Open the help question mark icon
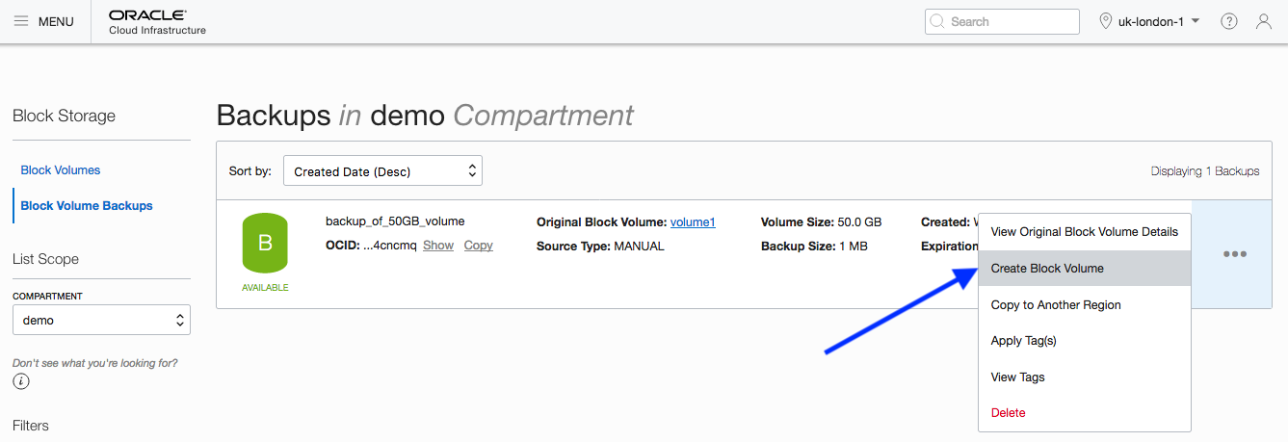1288x442 pixels. click(x=1228, y=21)
